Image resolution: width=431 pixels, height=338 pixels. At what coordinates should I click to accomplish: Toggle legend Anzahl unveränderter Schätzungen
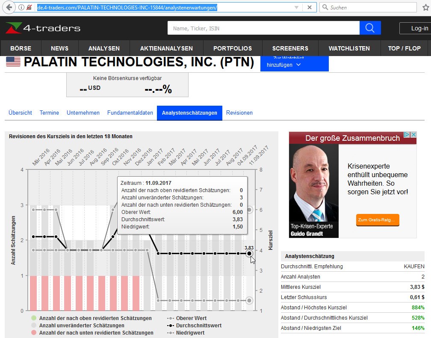(x=78, y=325)
